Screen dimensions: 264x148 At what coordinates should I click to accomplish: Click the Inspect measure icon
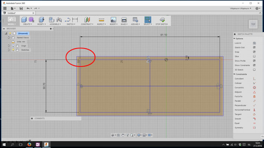point(101,20)
